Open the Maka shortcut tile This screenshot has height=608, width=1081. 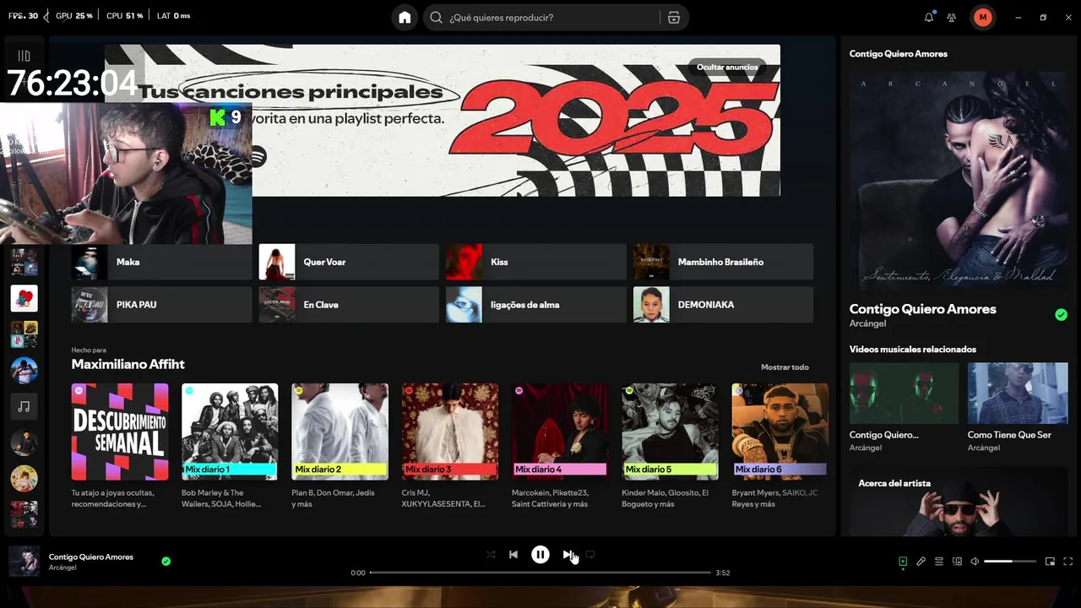[161, 262]
